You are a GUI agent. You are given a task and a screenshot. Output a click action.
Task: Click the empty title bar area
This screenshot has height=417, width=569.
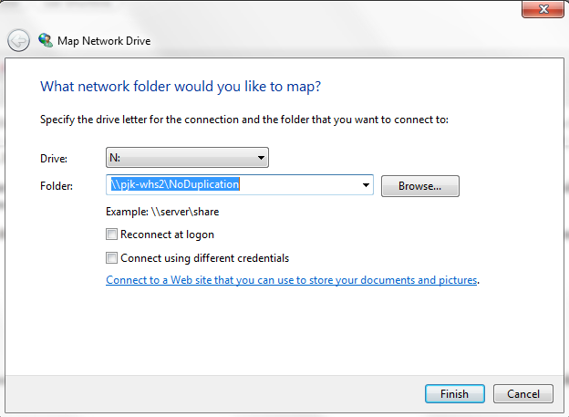(x=274, y=11)
